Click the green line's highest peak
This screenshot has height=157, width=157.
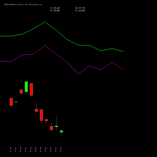(x=45, y=22)
